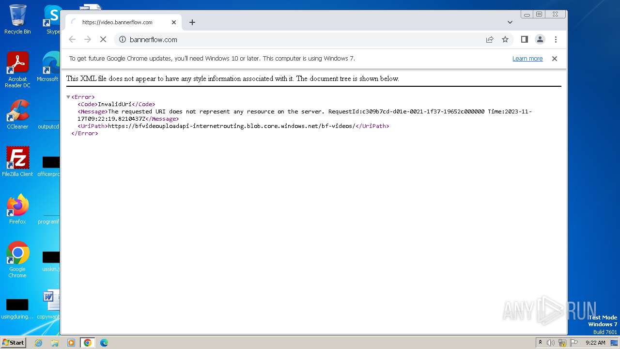Open FileZilla Client shortcut
This screenshot has height=349, width=620.
[x=17, y=161]
